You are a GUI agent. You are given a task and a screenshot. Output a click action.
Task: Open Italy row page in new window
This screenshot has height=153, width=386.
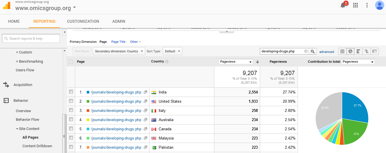coord(145,111)
